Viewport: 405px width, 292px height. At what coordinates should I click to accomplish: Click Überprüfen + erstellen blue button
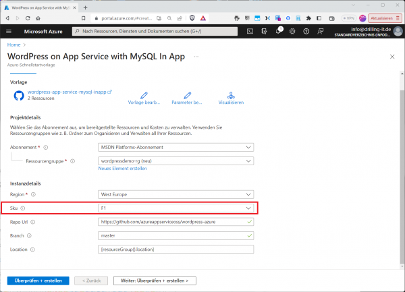(x=38, y=281)
